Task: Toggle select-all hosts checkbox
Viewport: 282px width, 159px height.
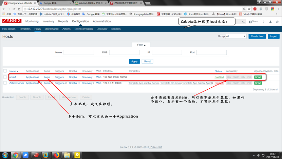Action: click(x=5, y=71)
